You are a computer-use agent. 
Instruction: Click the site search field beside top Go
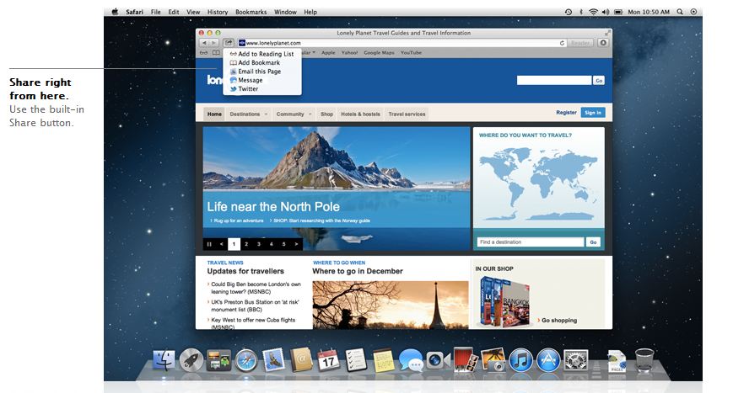tap(554, 80)
